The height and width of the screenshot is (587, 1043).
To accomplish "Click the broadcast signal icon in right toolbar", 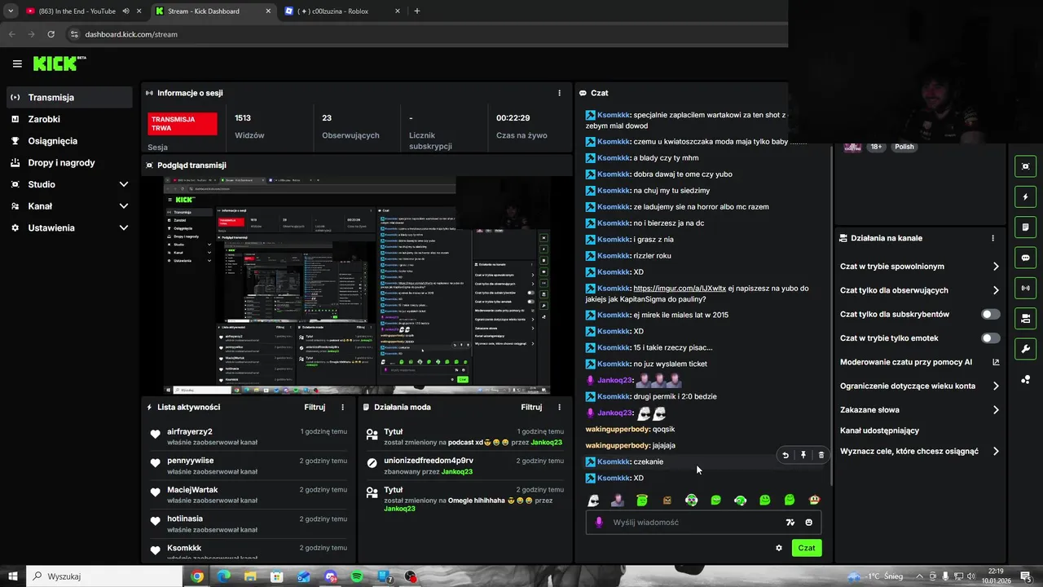I will click(x=1025, y=288).
